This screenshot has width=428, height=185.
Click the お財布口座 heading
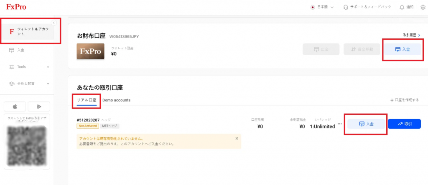92,36
